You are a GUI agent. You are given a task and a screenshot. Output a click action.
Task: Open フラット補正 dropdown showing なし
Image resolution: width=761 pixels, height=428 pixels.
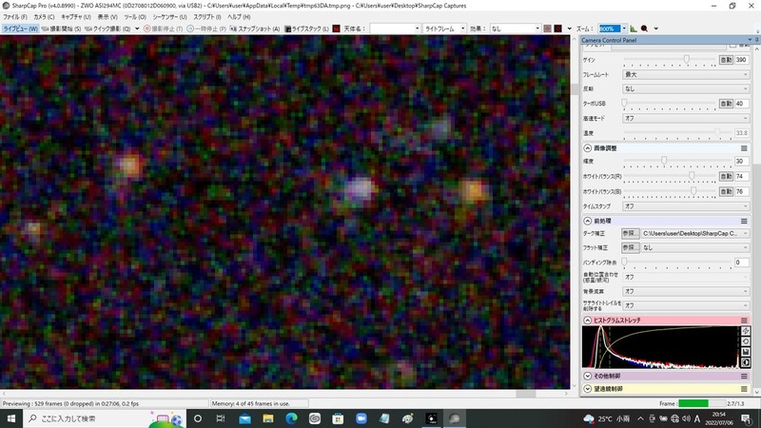(x=695, y=247)
